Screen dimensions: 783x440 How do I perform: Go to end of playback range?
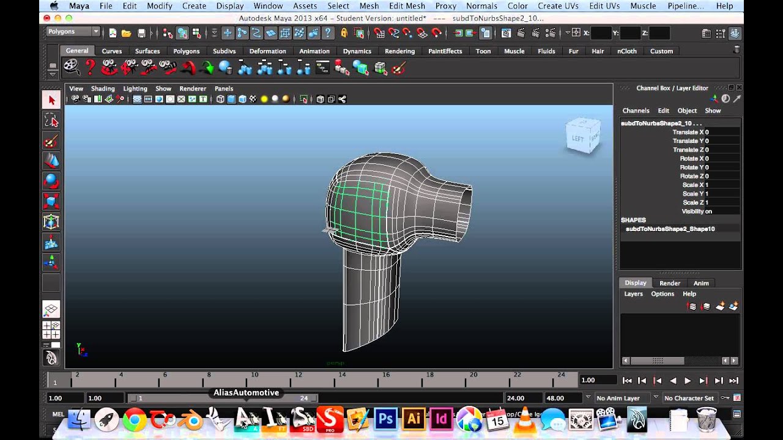coord(733,380)
